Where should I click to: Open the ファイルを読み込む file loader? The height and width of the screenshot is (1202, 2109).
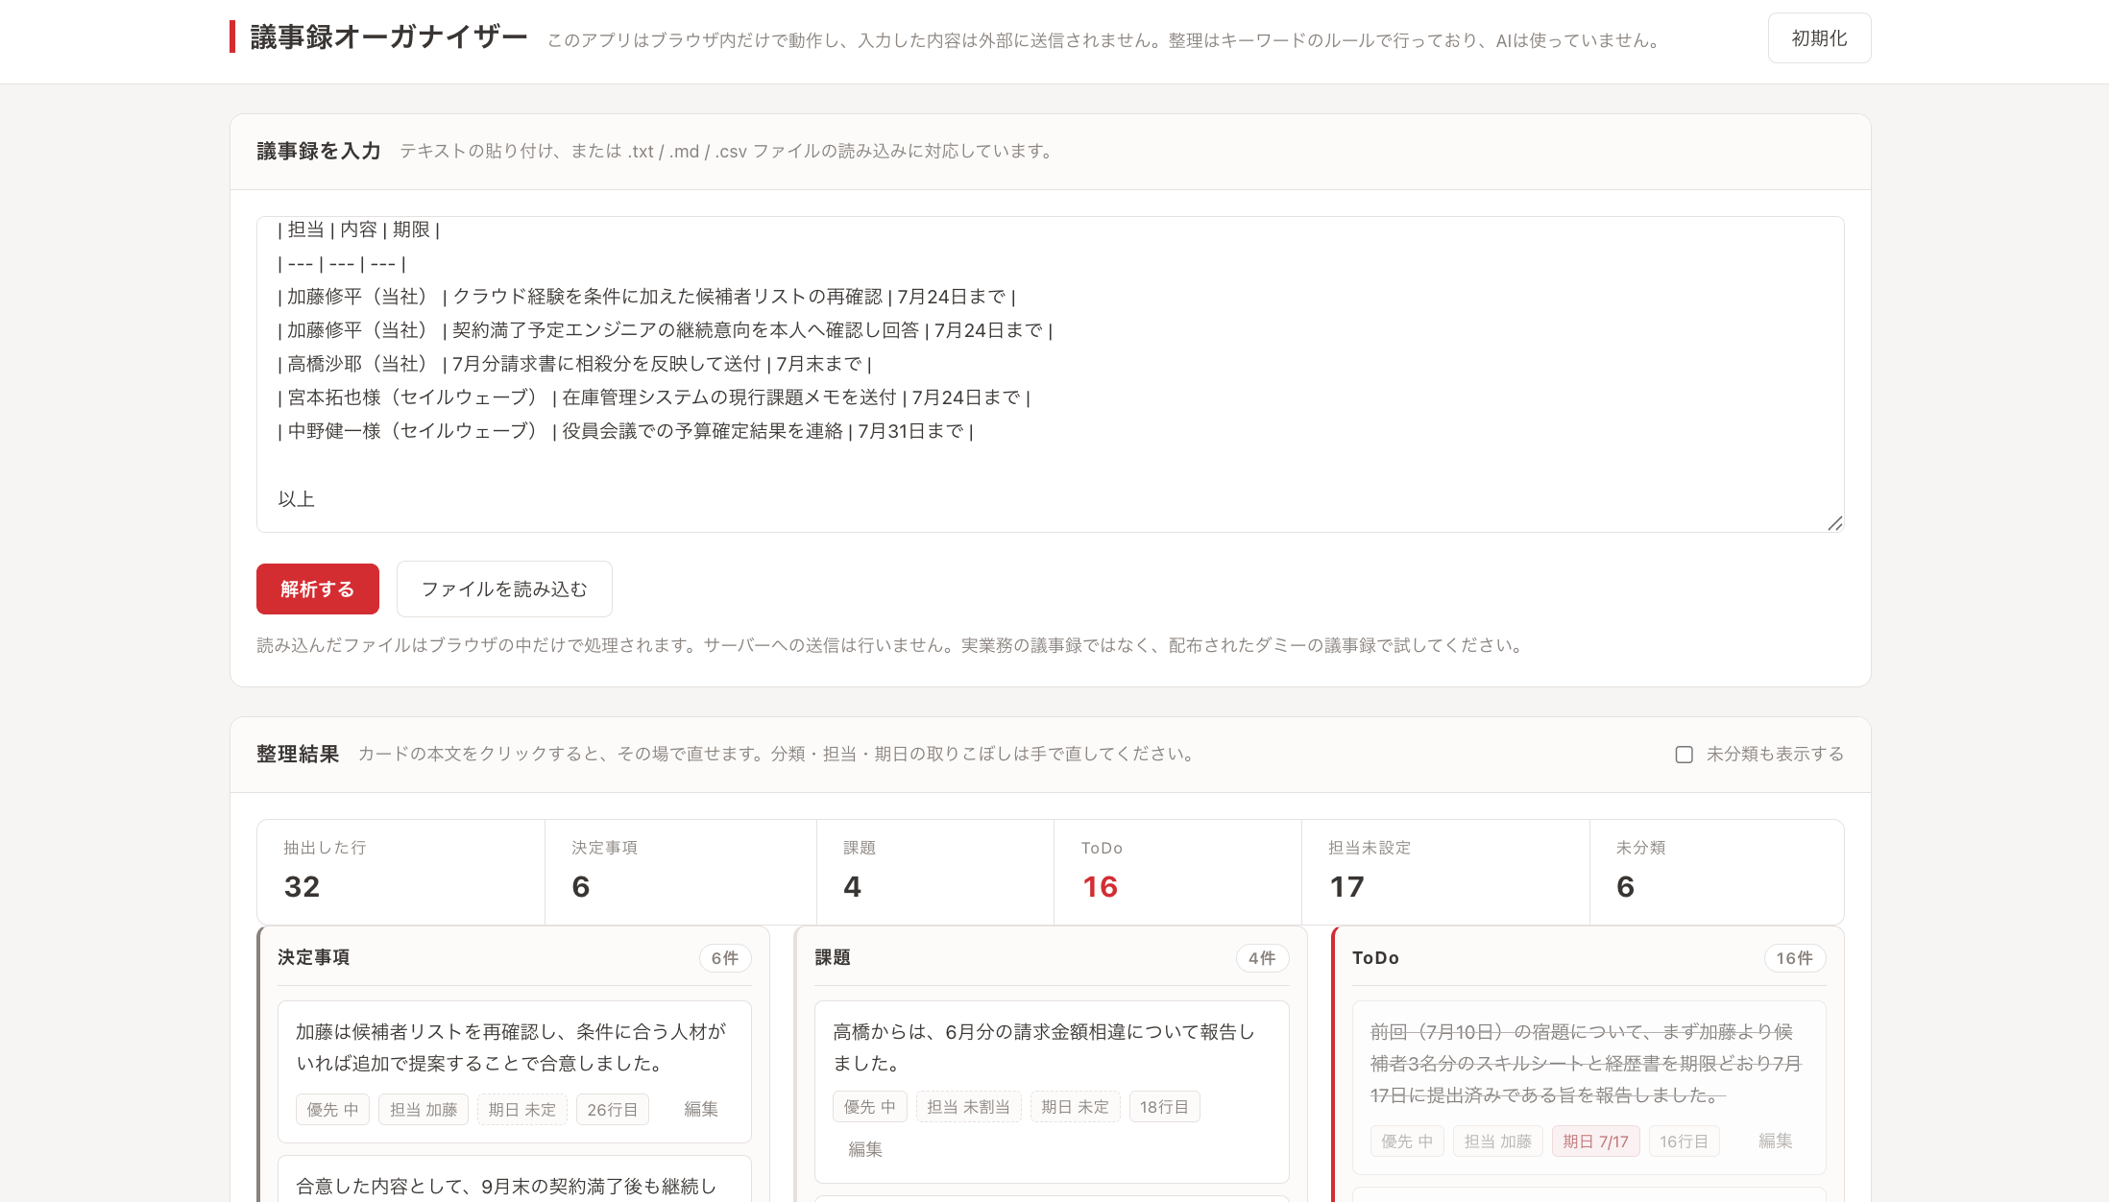pos(504,589)
